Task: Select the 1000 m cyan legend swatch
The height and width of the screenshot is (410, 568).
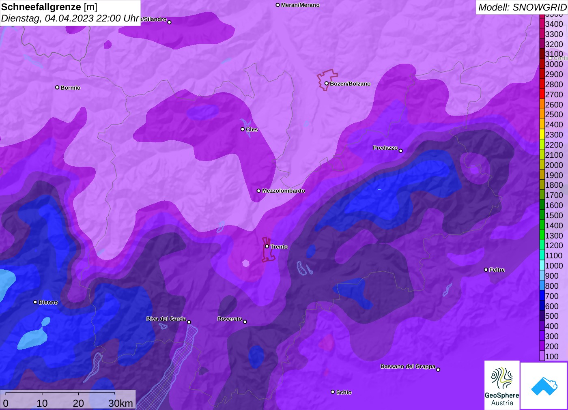Action: (x=542, y=266)
